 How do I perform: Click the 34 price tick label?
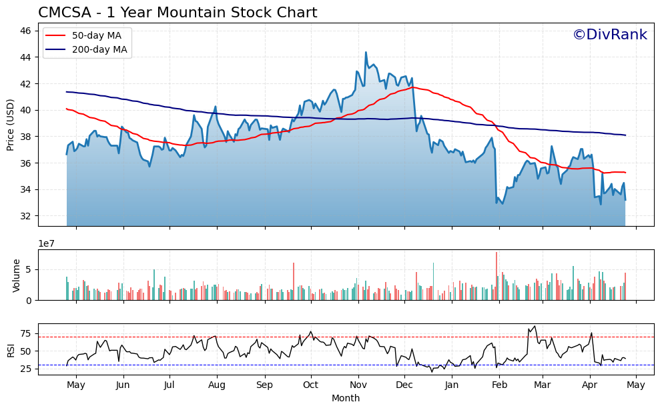click(25, 189)
